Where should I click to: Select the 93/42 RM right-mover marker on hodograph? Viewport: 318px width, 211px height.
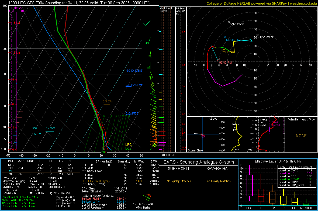pyautogui.click(x=217, y=60)
